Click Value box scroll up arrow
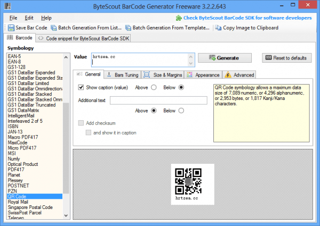320x226 pixels. tap(191, 57)
